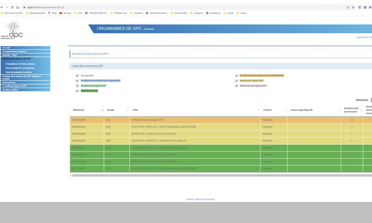Toggle En attente de complément checkbox
Image resolution: width=372 pixels, height=223 pixels.
237,75
